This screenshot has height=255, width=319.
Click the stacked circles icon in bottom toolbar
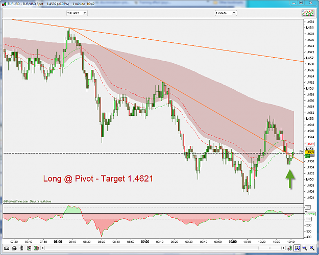[x=21, y=248]
